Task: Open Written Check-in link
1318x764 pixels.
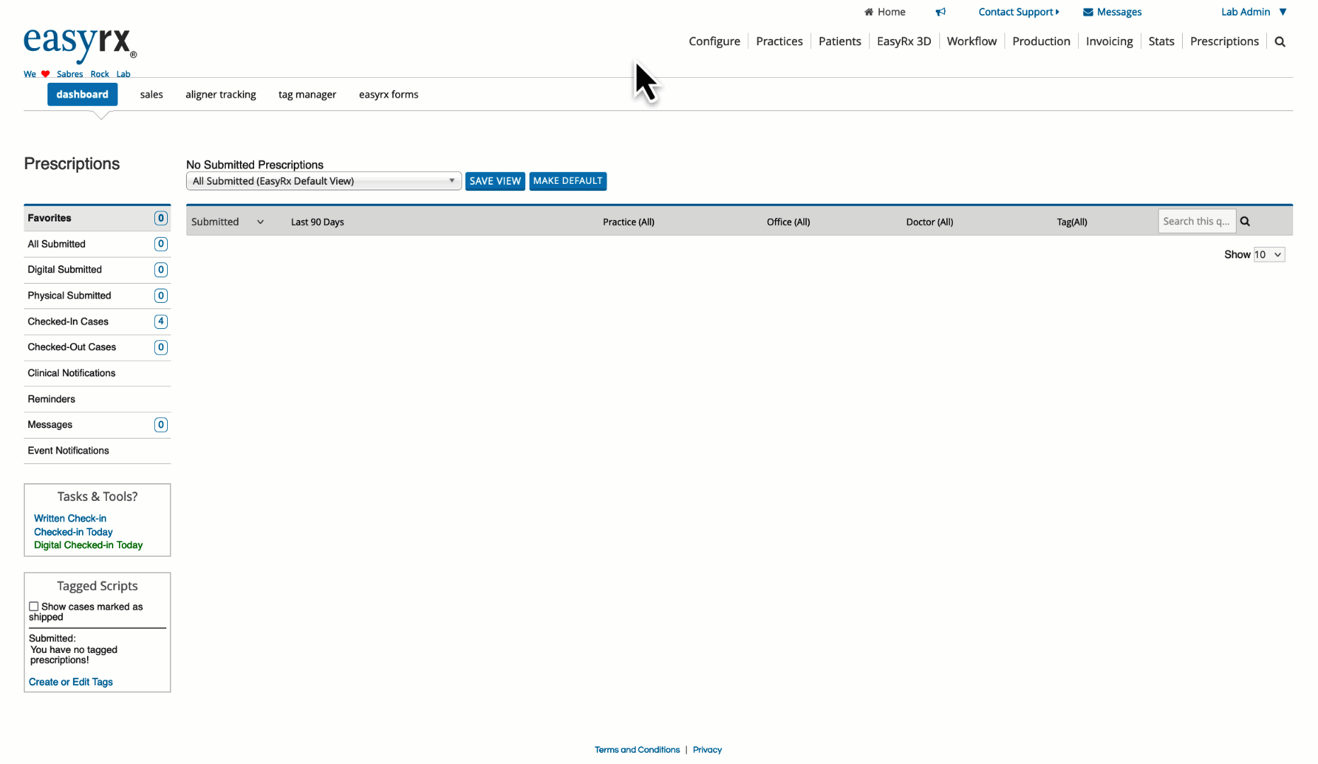Action: tap(70, 519)
